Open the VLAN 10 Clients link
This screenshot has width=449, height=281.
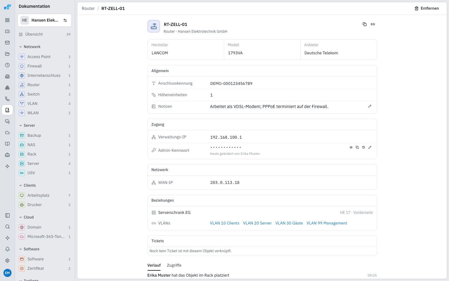[x=224, y=223]
